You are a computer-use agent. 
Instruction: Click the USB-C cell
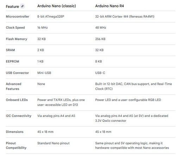click(100, 73)
